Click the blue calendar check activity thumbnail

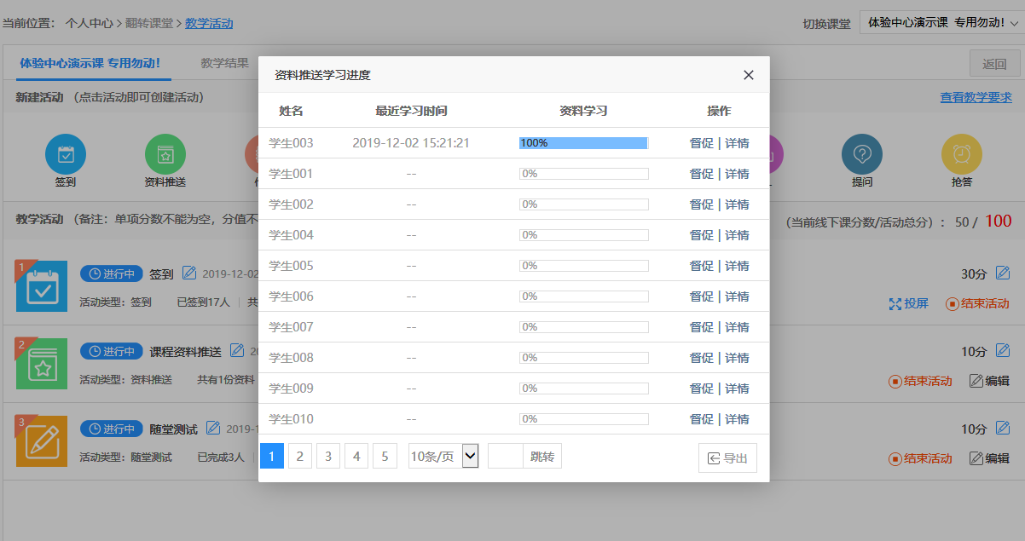pyautogui.click(x=41, y=286)
